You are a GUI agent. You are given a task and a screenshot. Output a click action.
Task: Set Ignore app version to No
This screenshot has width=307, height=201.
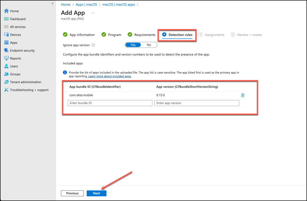(x=149, y=45)
